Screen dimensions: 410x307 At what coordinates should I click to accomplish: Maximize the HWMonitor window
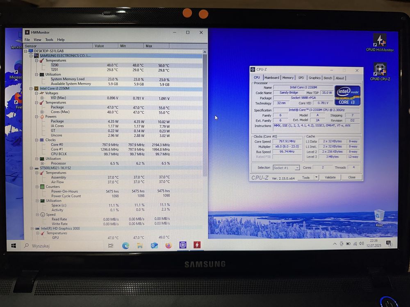point(188,32)
